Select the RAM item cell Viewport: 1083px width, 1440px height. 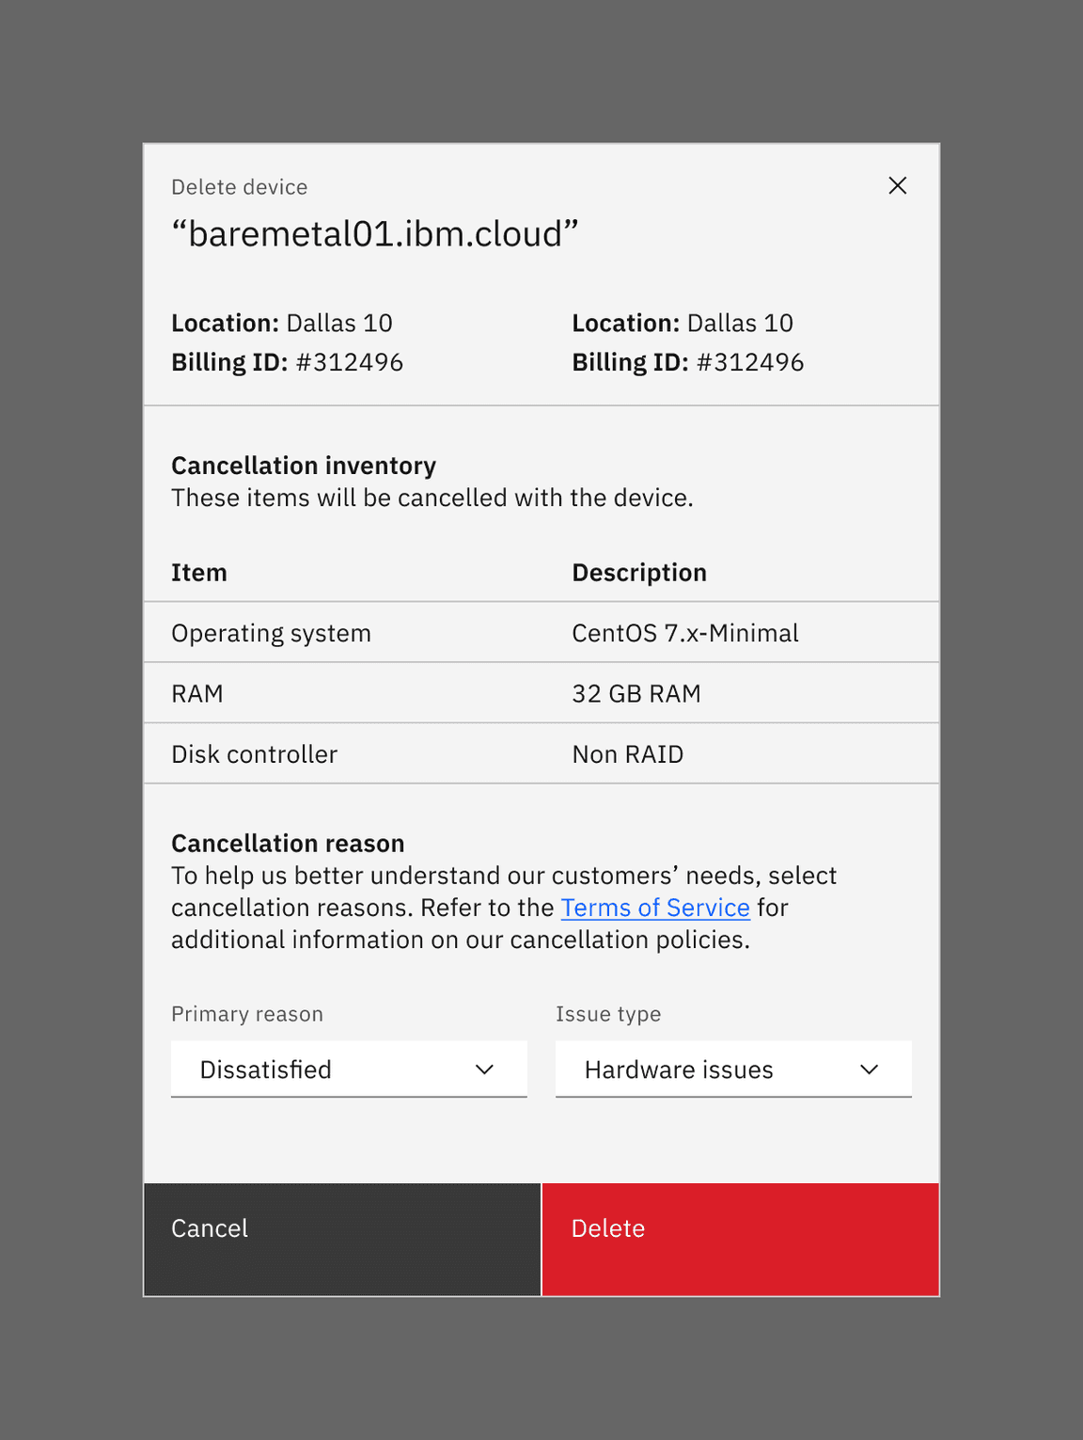(x=197, y=694)
